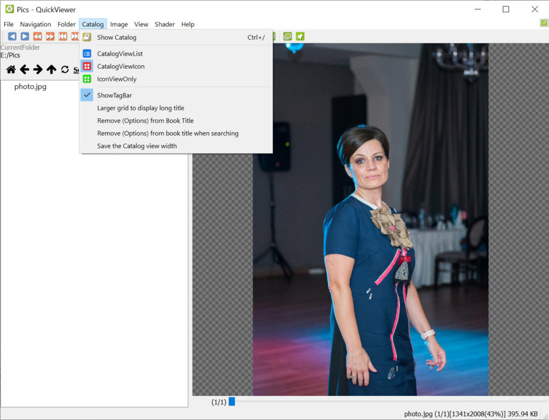549x420 pixels.
Task: Click the green icon at menu bar right
Action: (x=544, y=23)
